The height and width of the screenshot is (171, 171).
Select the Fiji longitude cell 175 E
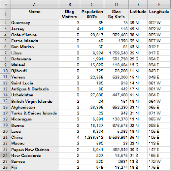point(159,168)
